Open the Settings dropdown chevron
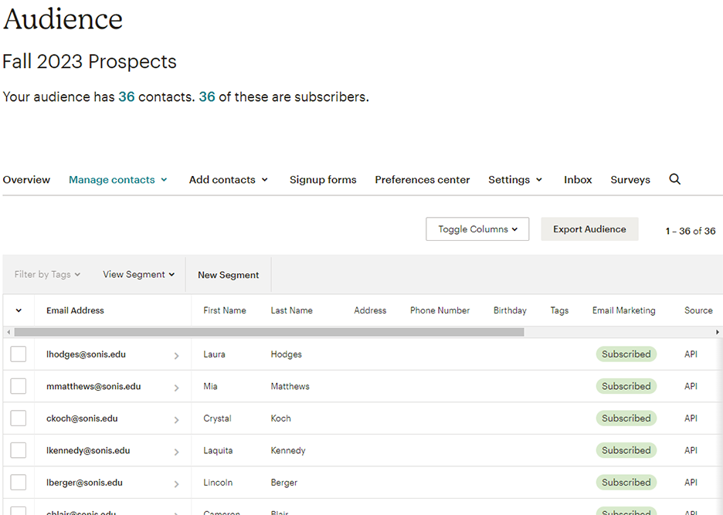Screen dimensions: 723x515 (x=538, y=179)
